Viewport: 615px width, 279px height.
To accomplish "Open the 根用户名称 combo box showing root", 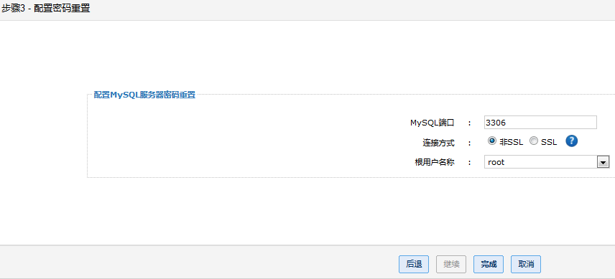I will (x=547, y=162).
